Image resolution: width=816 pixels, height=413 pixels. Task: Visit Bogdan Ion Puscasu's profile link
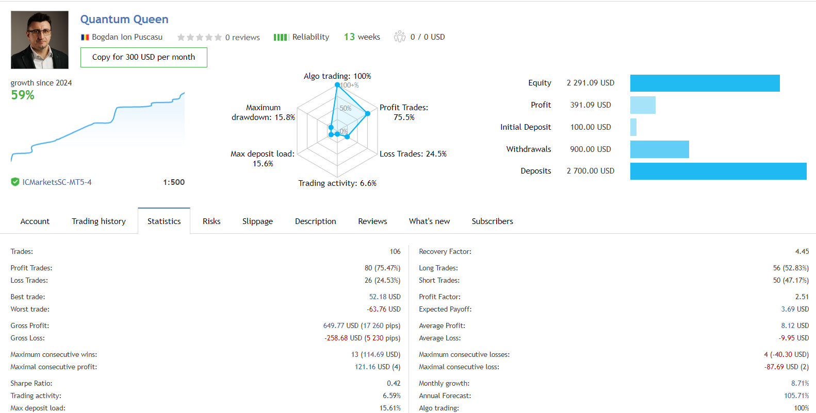[127, 37]
